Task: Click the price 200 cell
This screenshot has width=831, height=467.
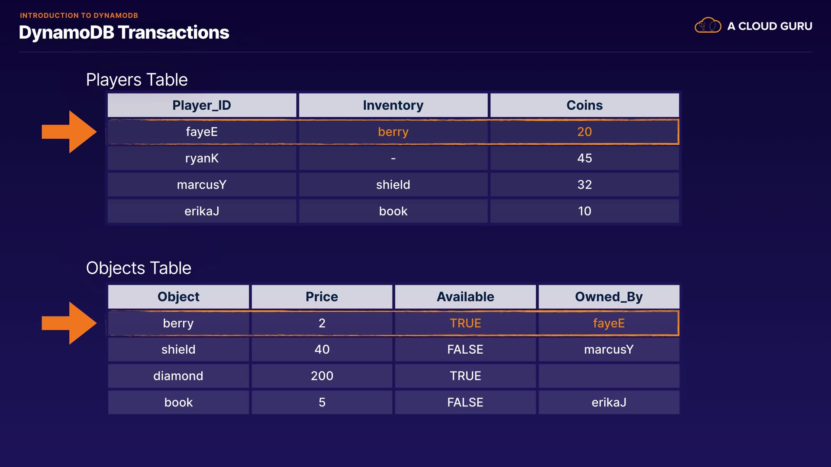Action: pos(322,376)
